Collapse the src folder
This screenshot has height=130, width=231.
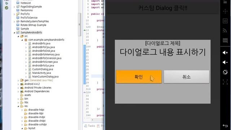tap(18, 36)
